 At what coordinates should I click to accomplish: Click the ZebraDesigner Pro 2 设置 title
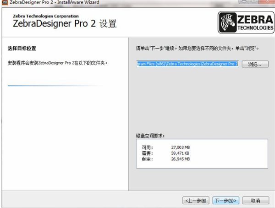[65, 23]
